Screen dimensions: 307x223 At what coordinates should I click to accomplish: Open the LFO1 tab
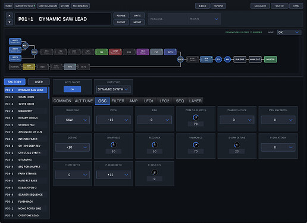tap(149, 101)
